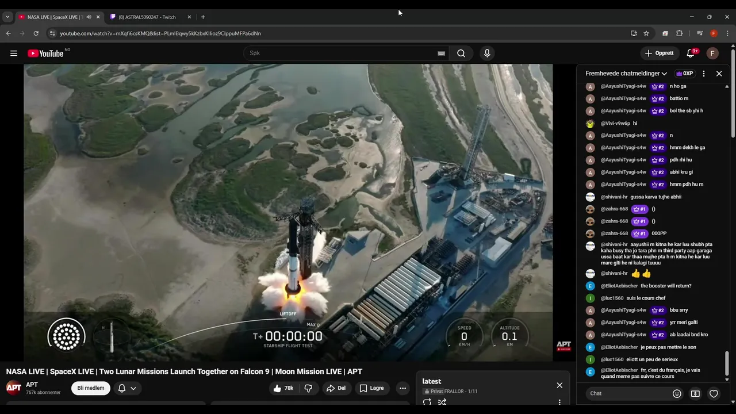Close the Twitch browser tab

click(189, 17)
